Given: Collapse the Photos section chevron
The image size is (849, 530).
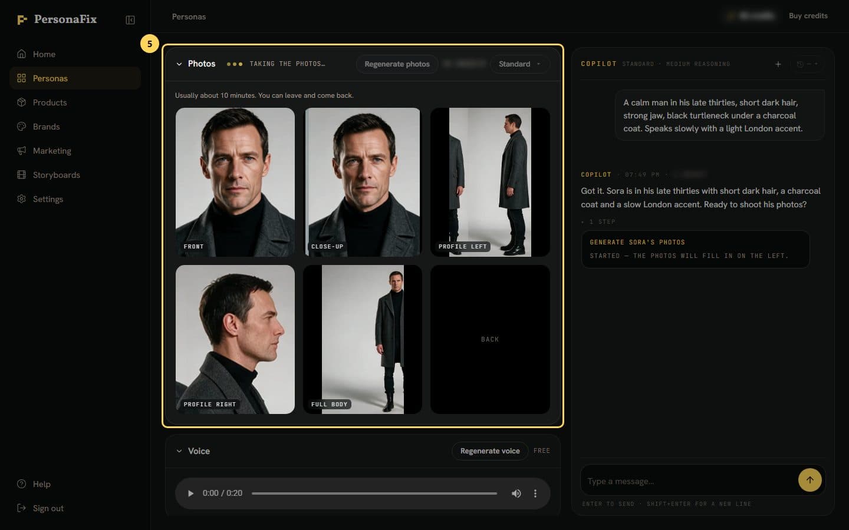Looking at the screenshot, I should [179, 64].
